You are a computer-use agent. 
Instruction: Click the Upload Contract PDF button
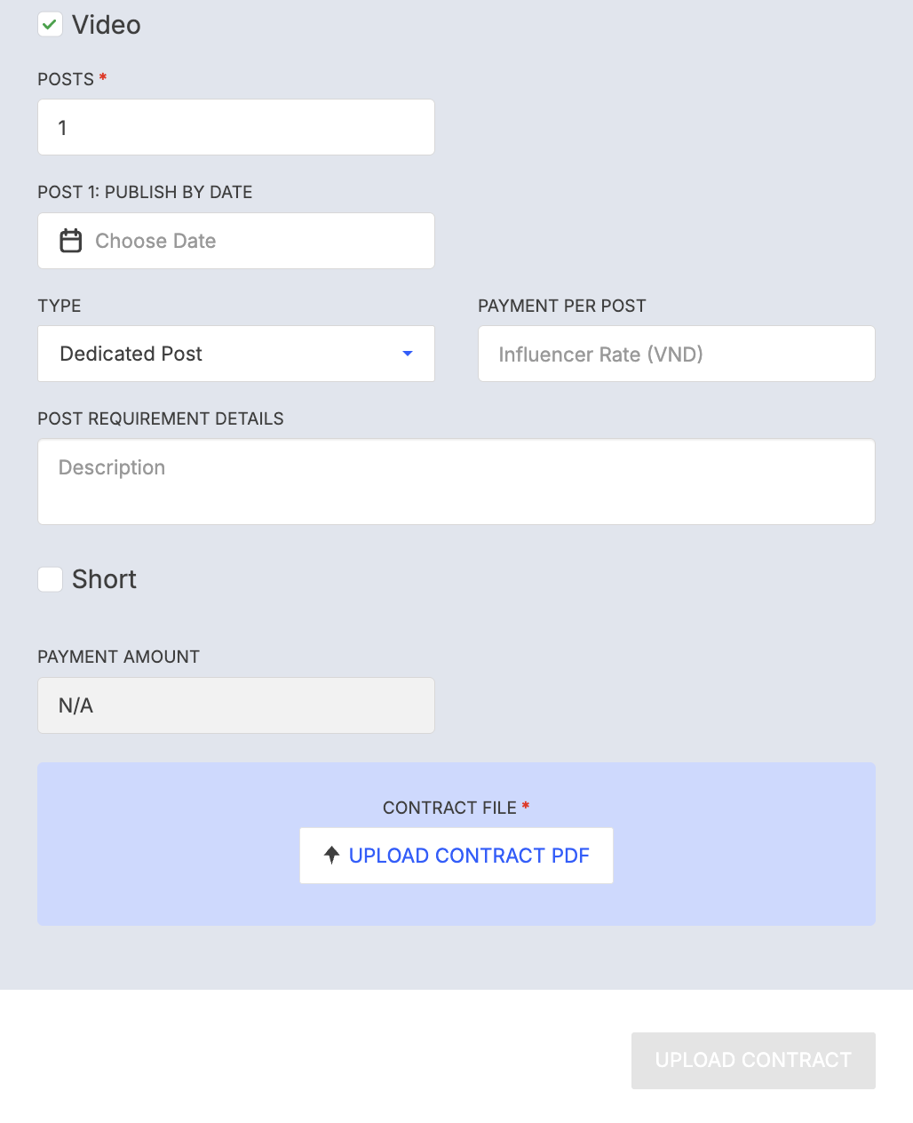[x=456, y=856]
